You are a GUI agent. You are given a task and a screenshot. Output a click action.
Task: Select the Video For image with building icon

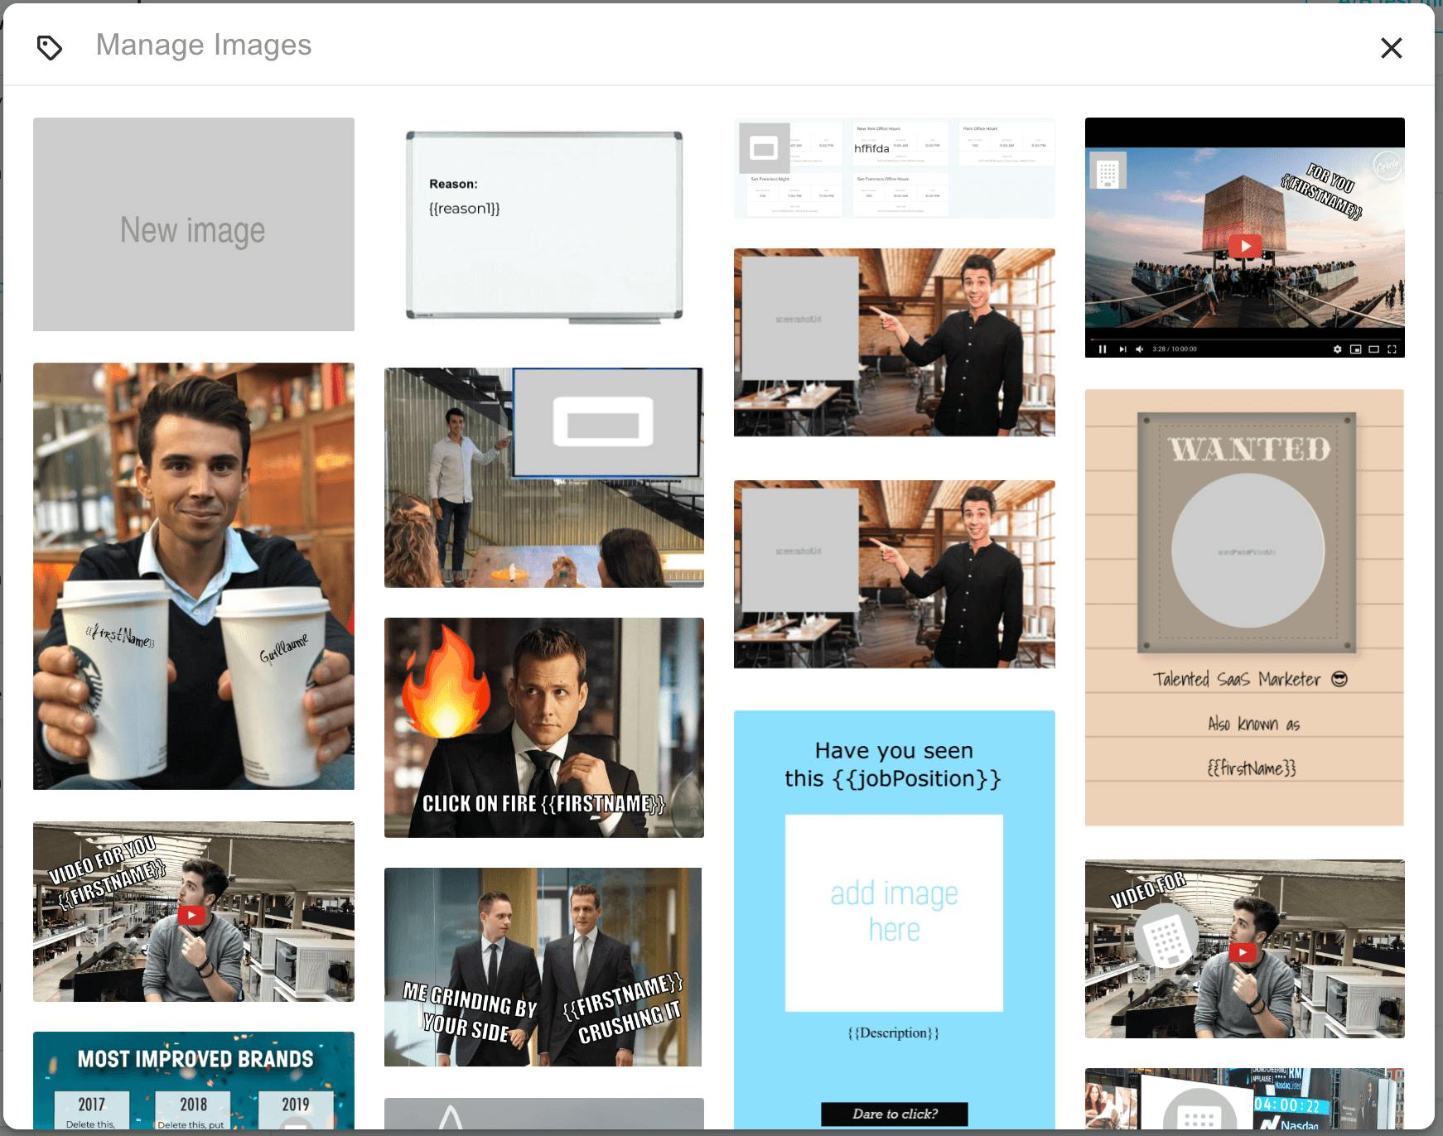coord(1245,949)
